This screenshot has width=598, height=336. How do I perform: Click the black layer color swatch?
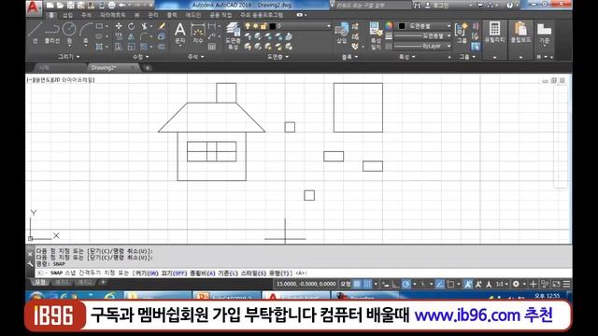(x=272, y=26)
